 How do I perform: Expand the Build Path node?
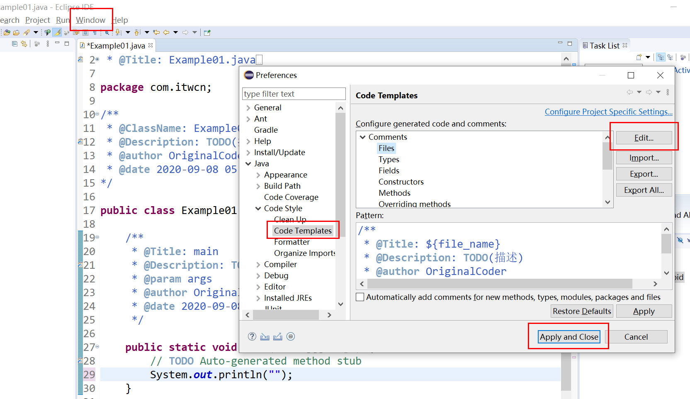(258, 186)
